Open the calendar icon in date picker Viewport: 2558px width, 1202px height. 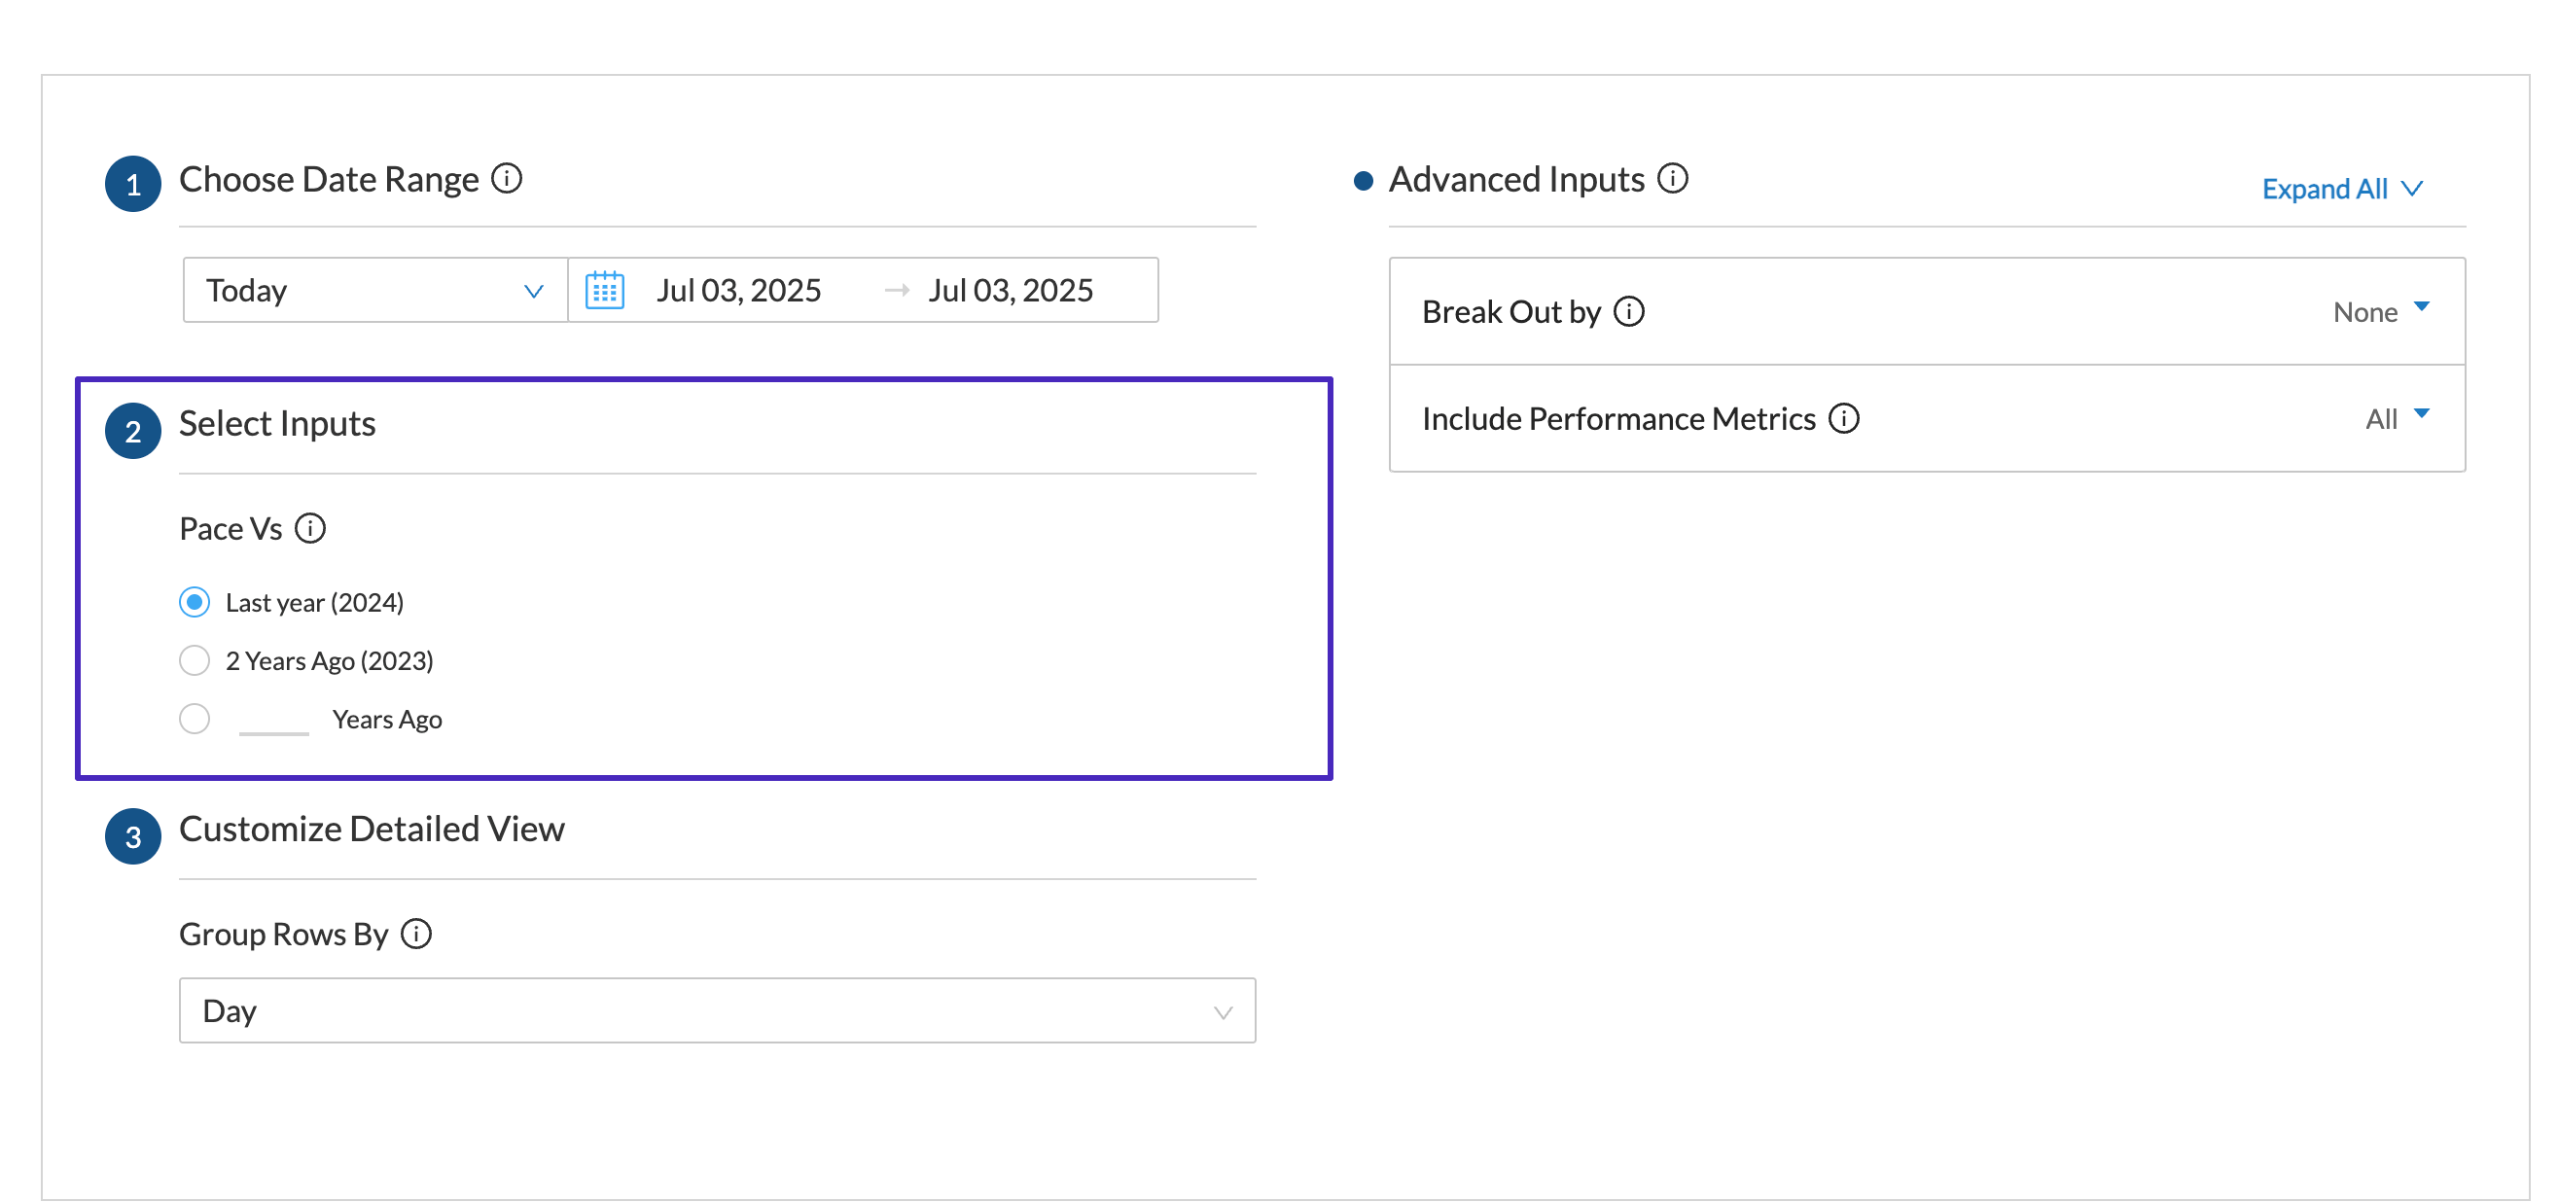604,290
